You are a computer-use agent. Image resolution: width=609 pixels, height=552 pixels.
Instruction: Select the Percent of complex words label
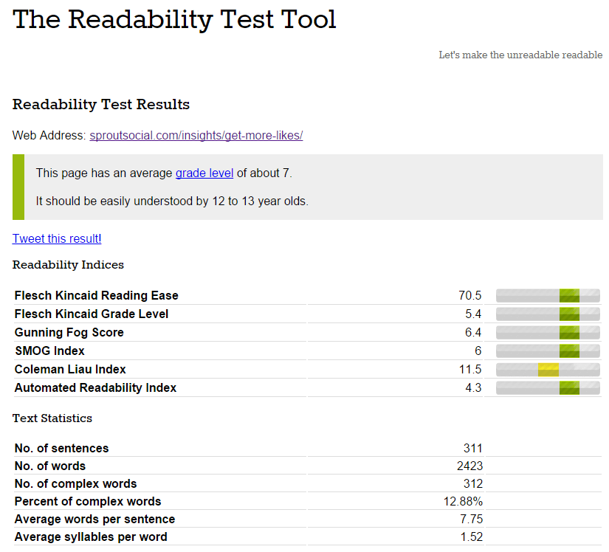88,502
